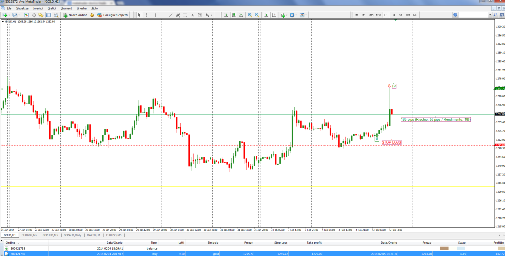Open the new chart icon

5,15
